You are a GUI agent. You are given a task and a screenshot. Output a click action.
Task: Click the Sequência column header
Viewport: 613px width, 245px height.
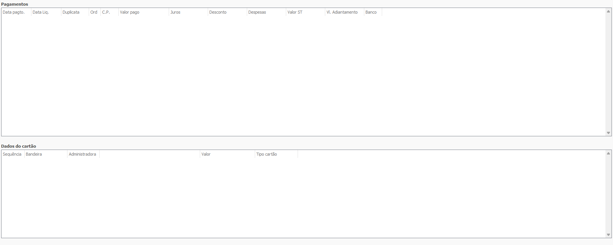pos(13,154)
